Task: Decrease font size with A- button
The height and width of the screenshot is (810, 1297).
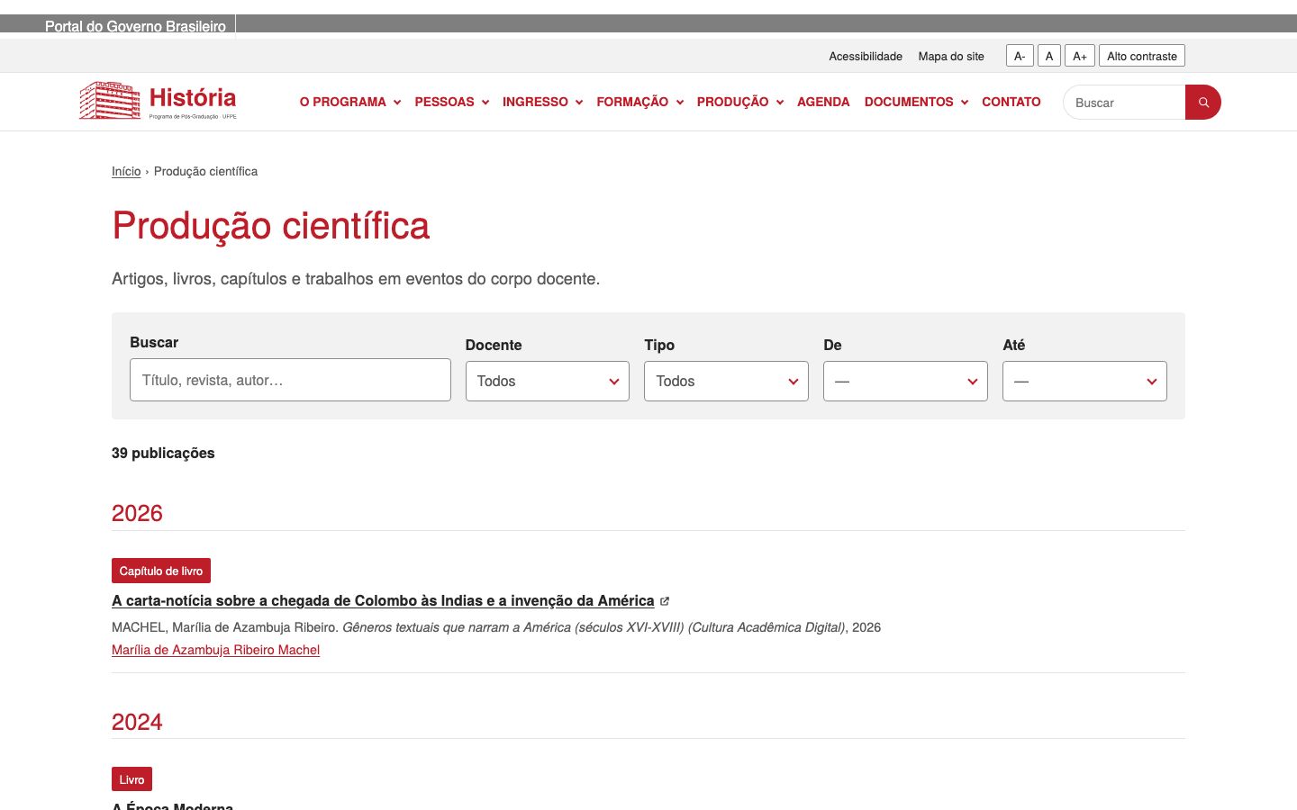Action: pos(1020,56)
